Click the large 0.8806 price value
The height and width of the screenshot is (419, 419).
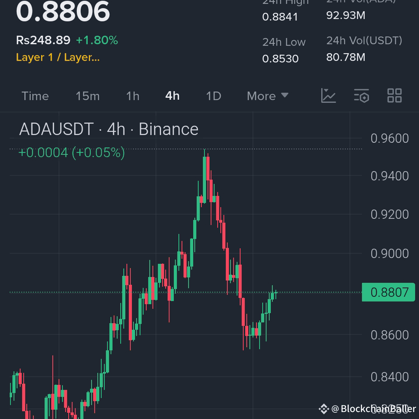coord(63,11)
